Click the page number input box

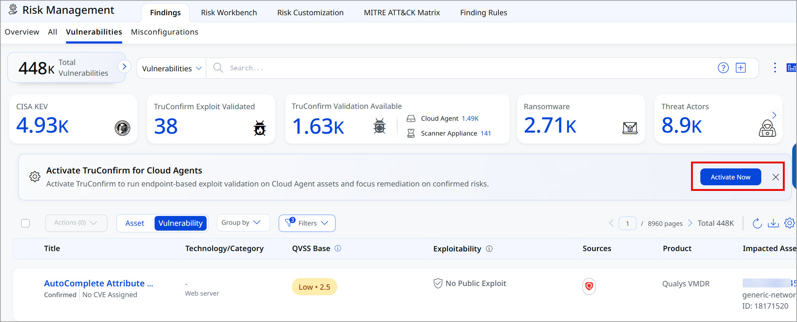pos(627,223)
